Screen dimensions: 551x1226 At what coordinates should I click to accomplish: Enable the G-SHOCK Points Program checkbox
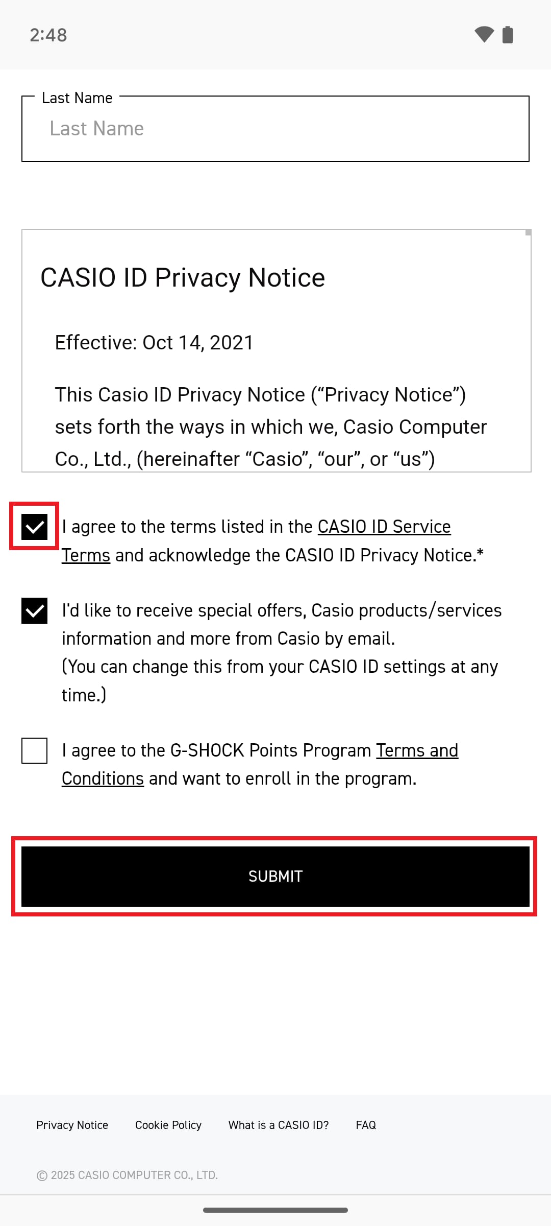[x=34, y=750]
